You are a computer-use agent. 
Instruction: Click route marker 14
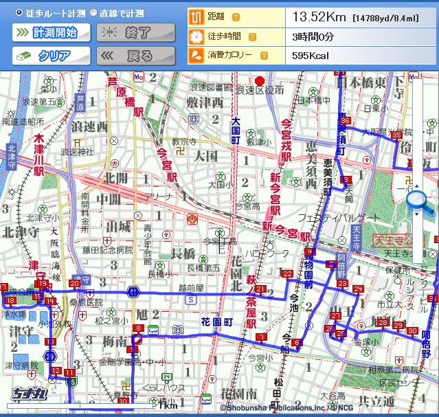50,302
